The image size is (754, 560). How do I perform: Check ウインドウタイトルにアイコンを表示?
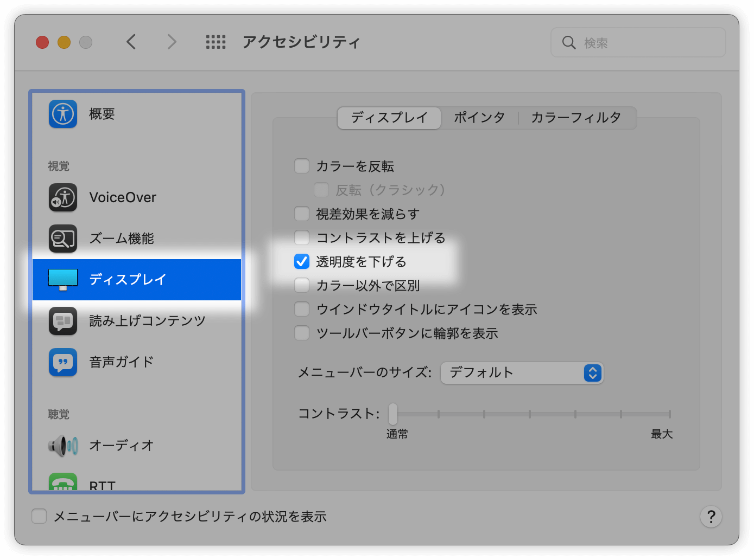tap(302, 309)
